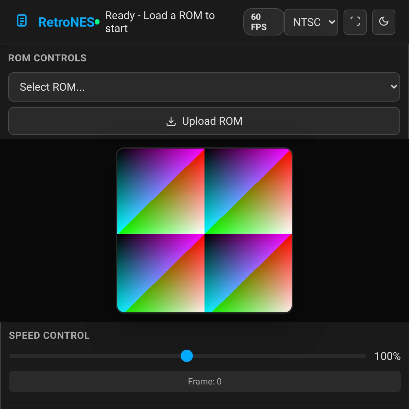Open the NTSC region dropdown

click(x=311, y=22)
